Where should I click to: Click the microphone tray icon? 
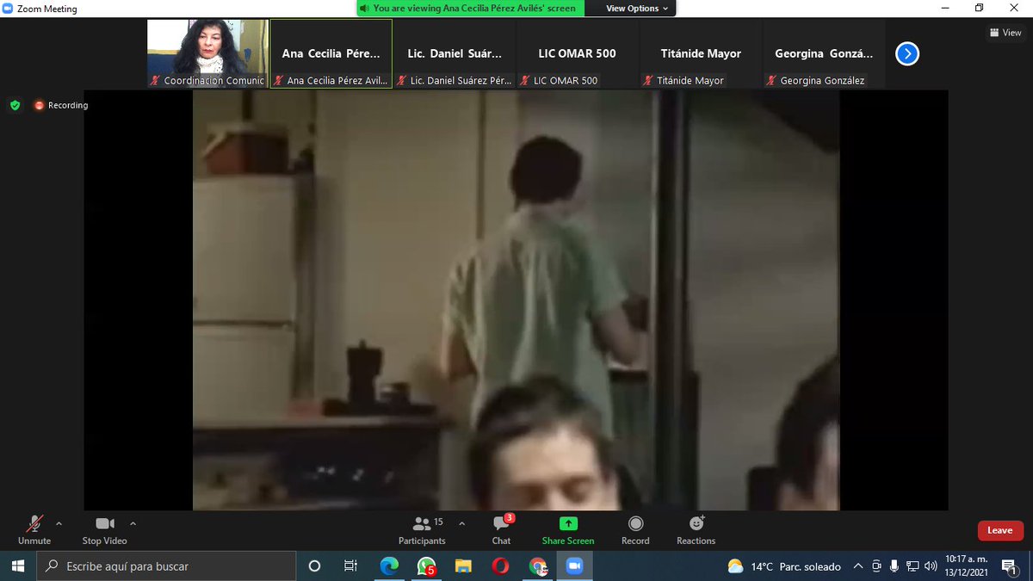pyautogui.click(x=894, y=566)
